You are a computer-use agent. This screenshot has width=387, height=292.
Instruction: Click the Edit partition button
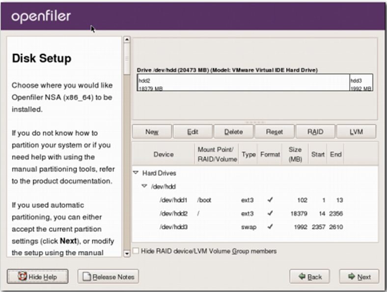pos(193,132)
